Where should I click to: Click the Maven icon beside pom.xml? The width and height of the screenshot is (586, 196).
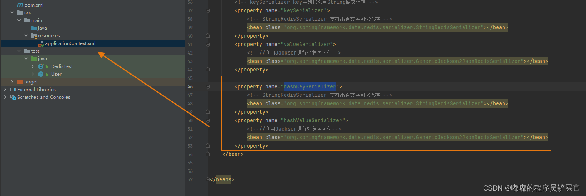[20, 5]
